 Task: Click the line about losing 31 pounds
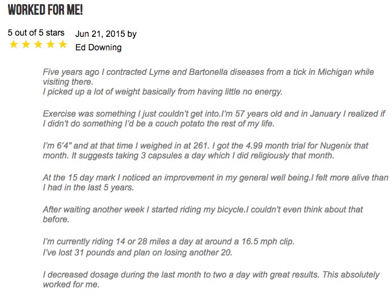(x=138, y=252)
